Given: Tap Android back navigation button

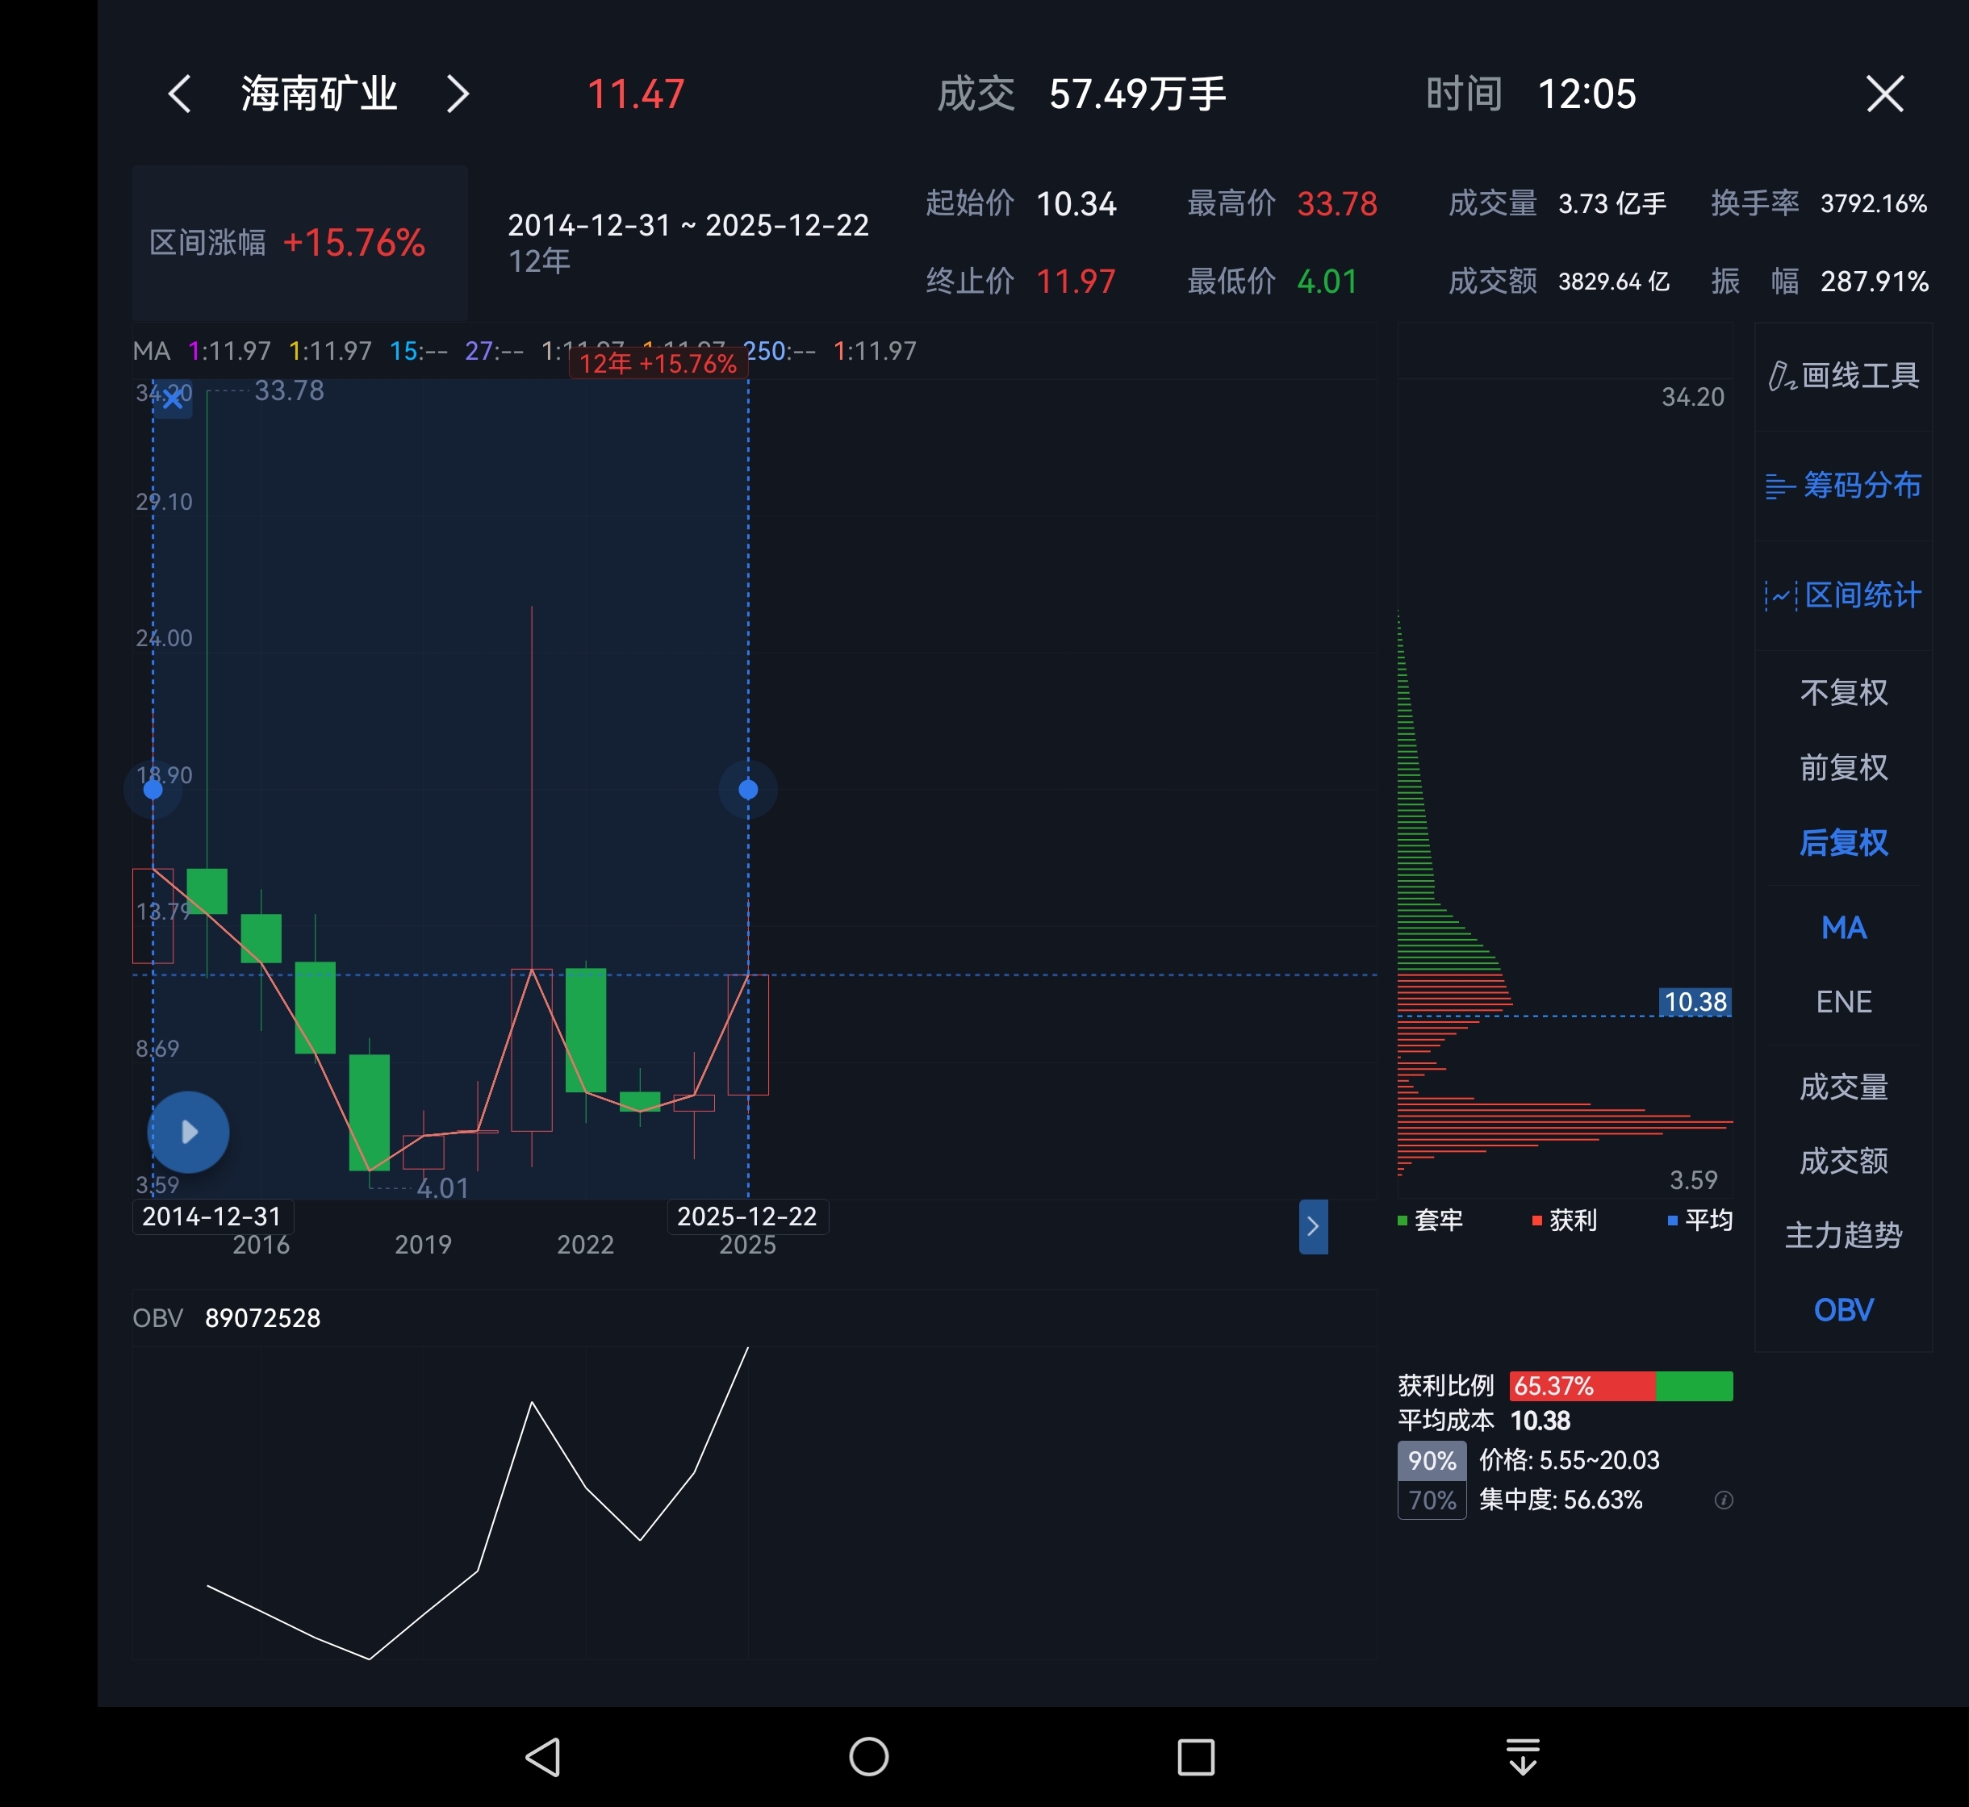Looking at the screenshot, I should [x=543, y=1756].
